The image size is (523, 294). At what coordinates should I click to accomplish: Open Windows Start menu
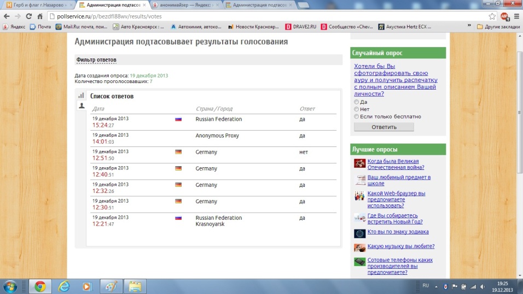[10, 287]
